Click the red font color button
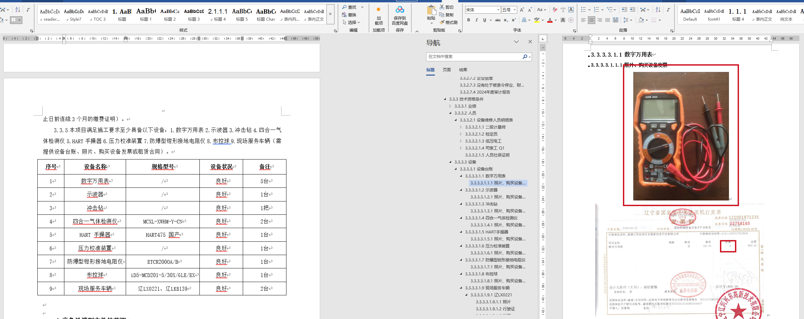 pos(550,20)
